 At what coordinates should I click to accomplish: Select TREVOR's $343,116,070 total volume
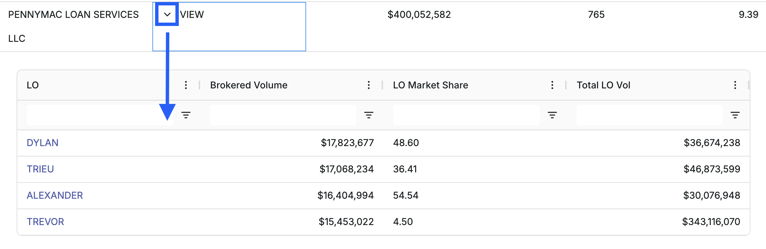(711, 222)
